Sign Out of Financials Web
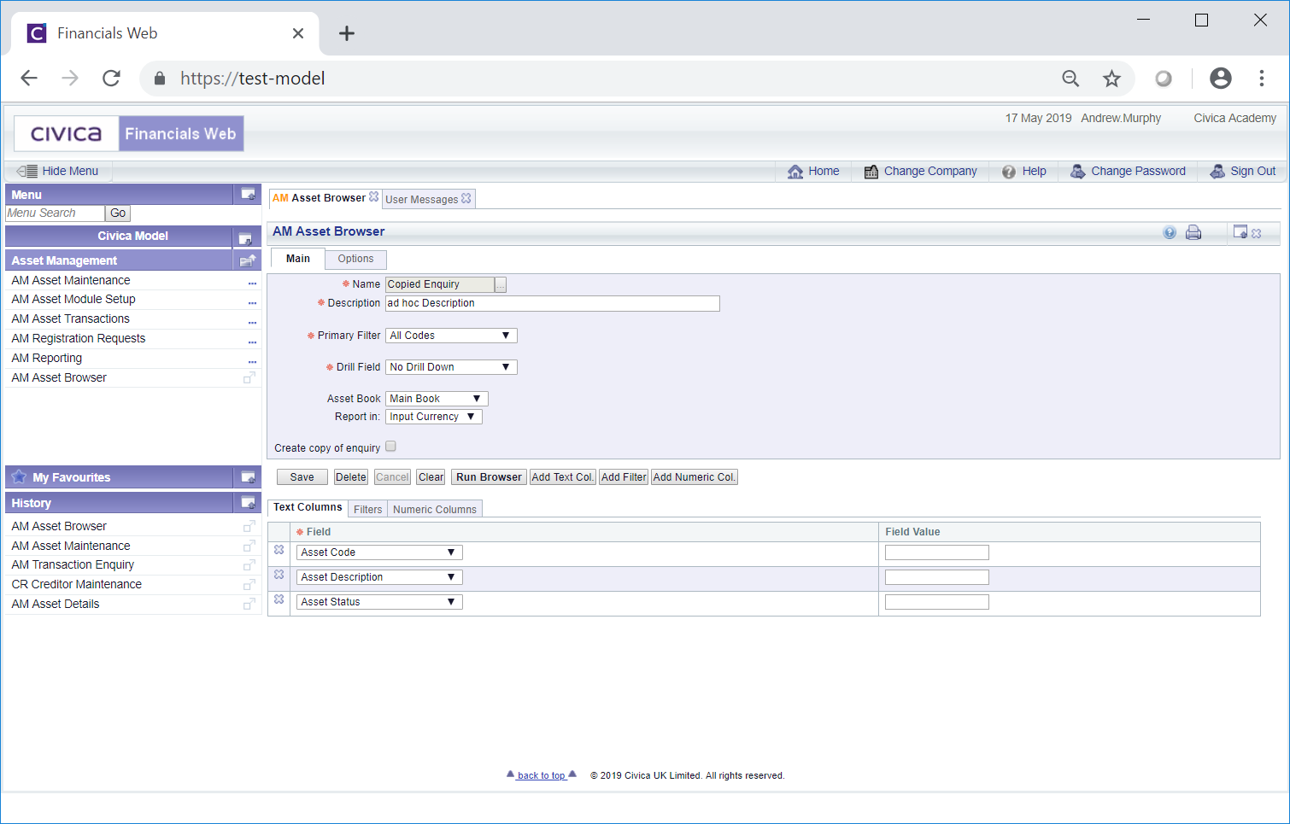 click(x=1243, y=172)
